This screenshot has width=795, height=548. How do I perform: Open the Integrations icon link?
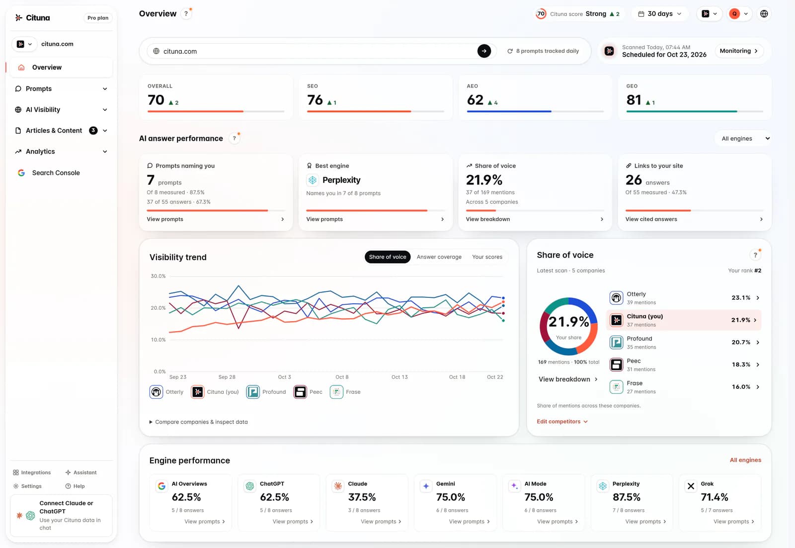(32, 472)
